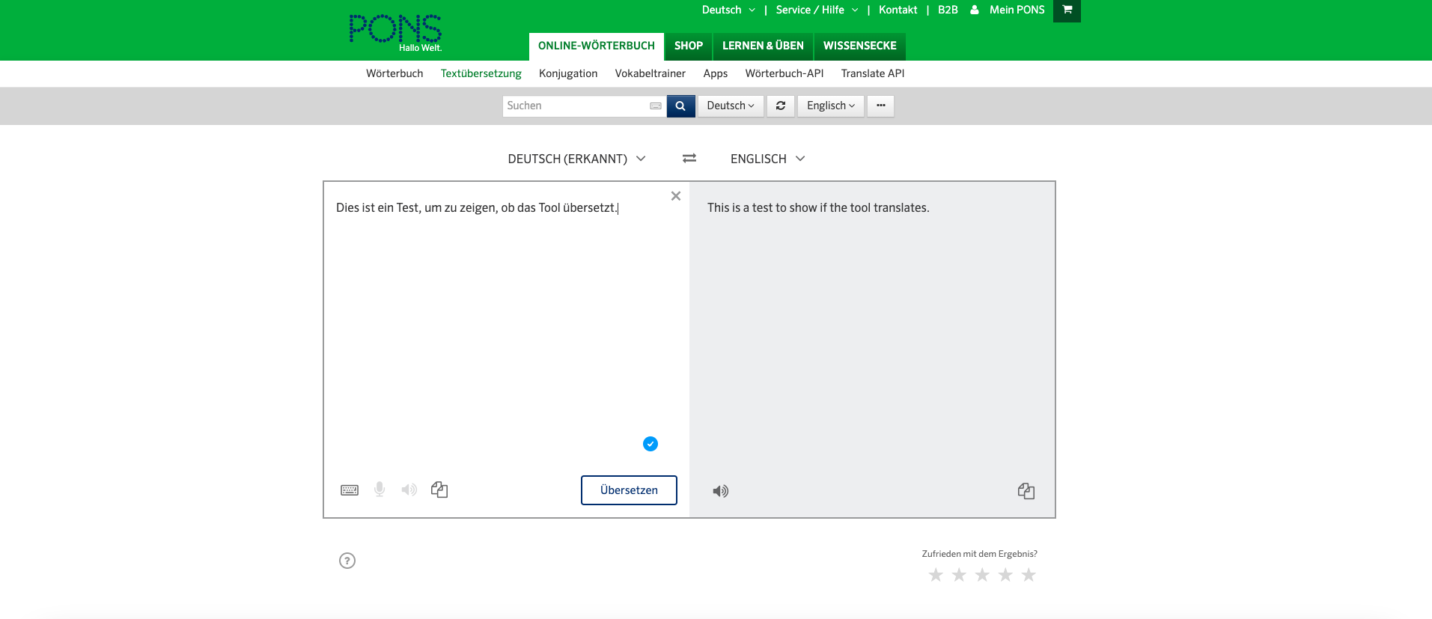Click the Mein PONS user icon

[x=975, y=10]
